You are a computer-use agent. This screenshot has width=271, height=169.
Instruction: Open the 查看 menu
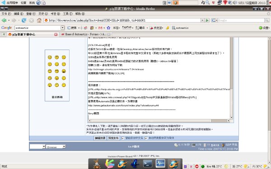pyautogui.click(x=31, y=14)
